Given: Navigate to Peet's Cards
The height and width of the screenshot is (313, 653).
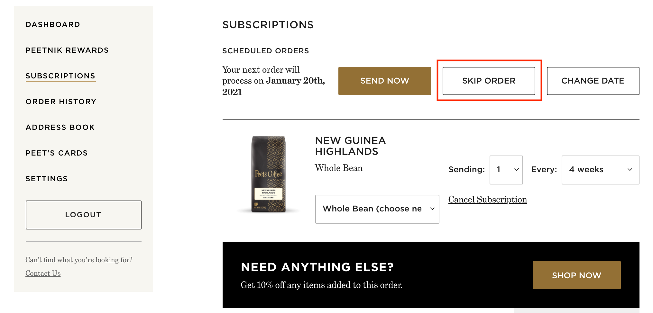Looking at the screenshot, I should [x=57, y=153].
